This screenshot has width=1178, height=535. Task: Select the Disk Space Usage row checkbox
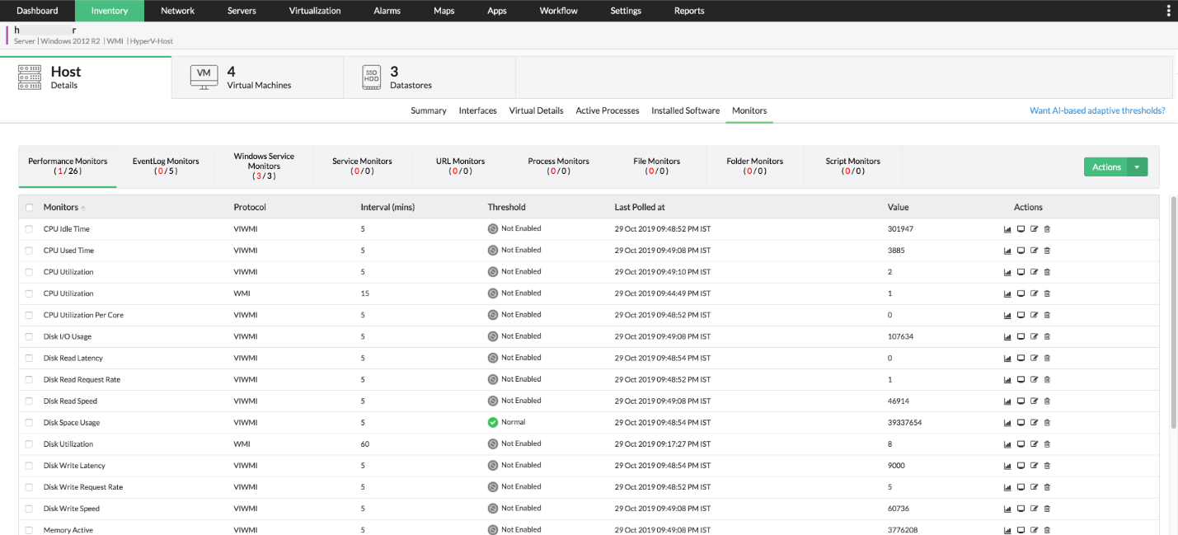pos(30,423)
